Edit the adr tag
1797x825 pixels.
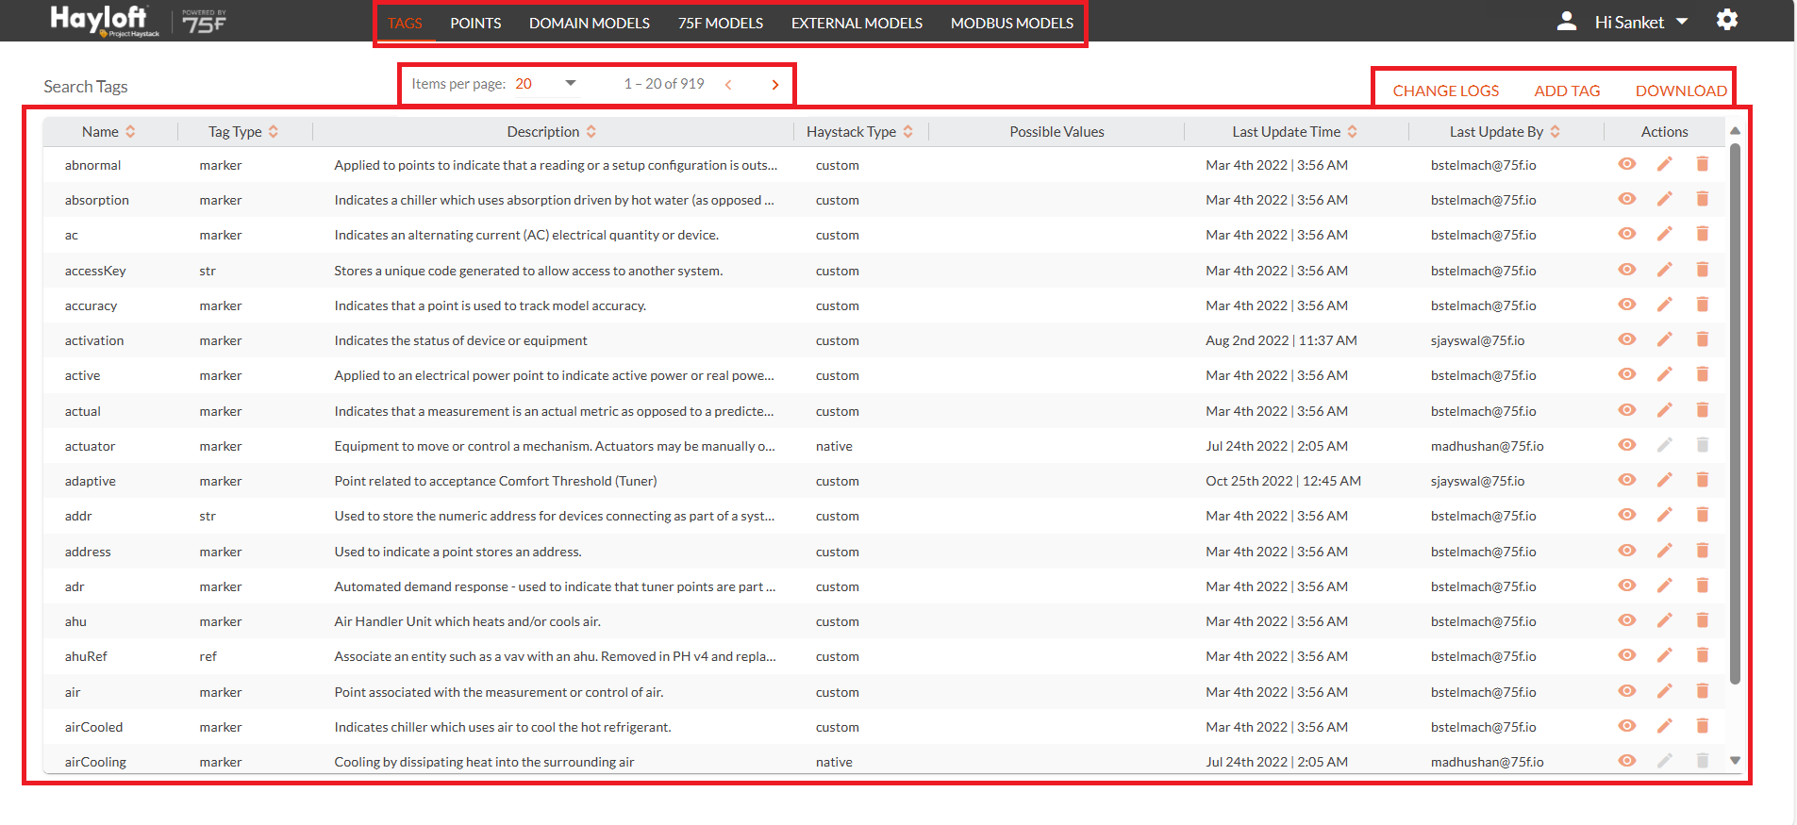click(x=1664, y=586)
